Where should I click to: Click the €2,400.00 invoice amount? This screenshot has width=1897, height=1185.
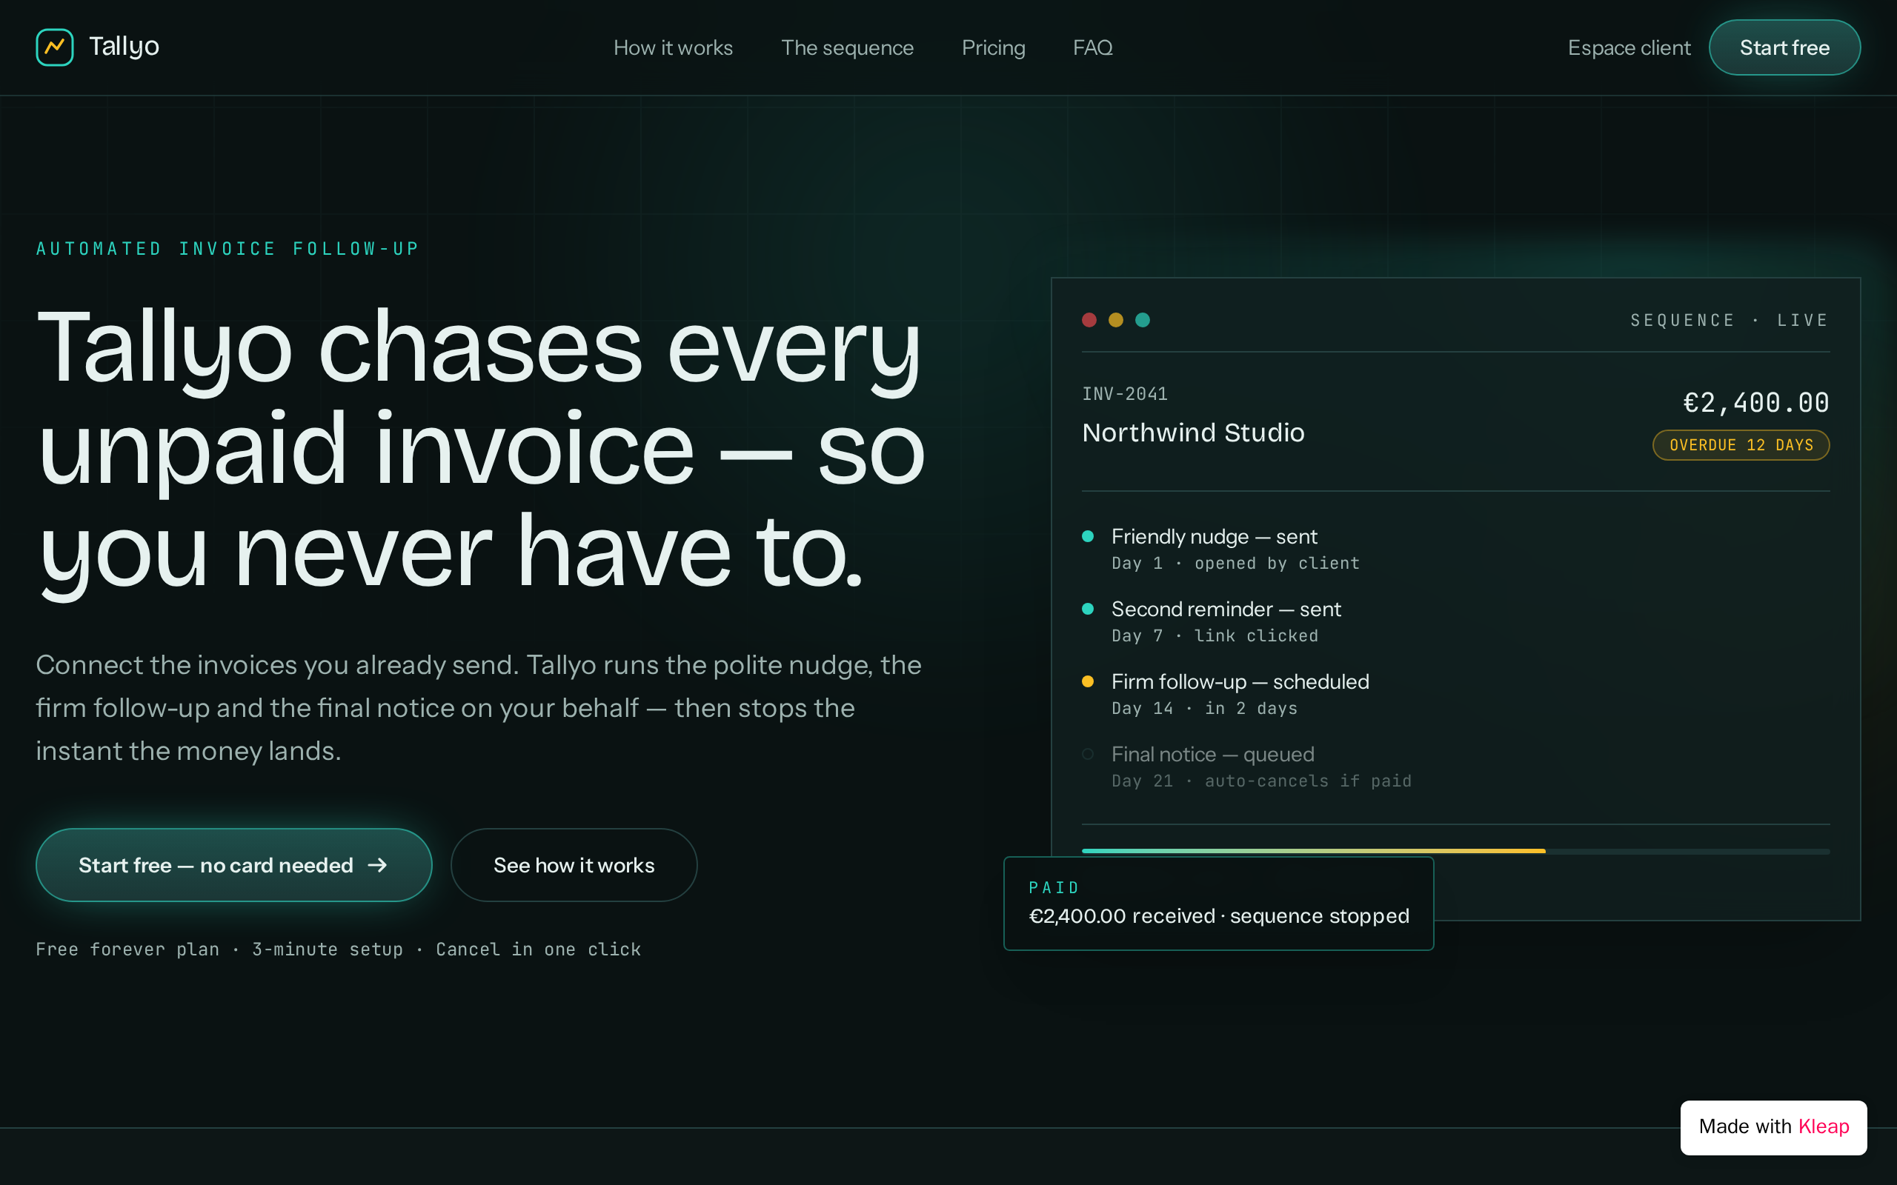click(x=1756, y=403)
